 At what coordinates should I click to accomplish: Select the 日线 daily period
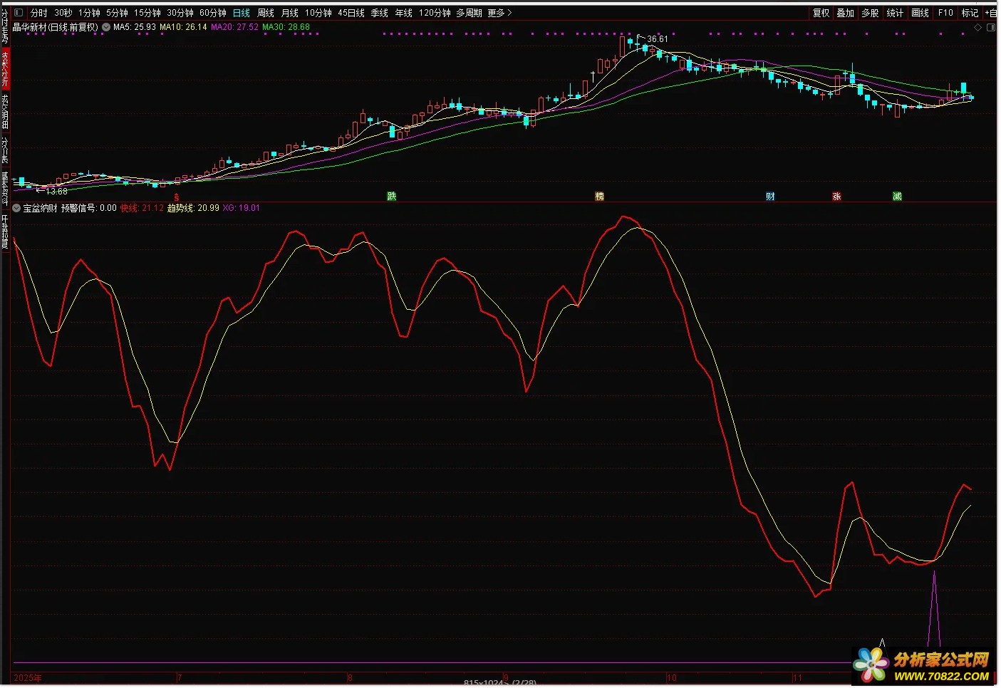(242, 13)
